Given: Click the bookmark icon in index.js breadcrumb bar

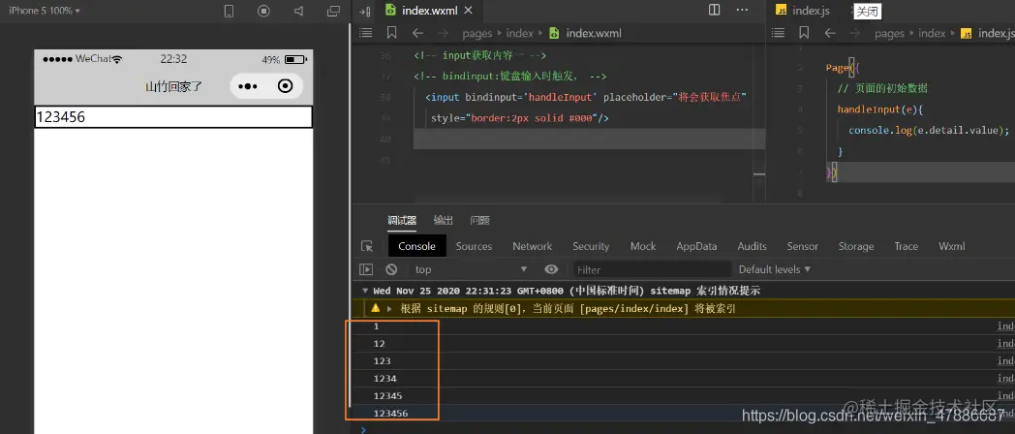Looking at the screenshot, I should pyautogui.click(x=804, y=32).
